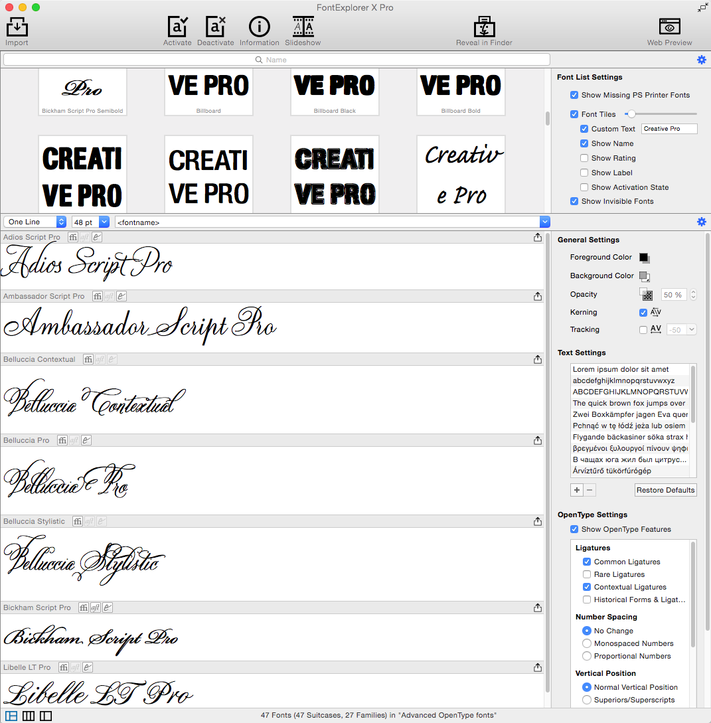Open the One Line preview mode dropdown
The width and height of the screenshot is (711, 723).
tap(35, 222)
